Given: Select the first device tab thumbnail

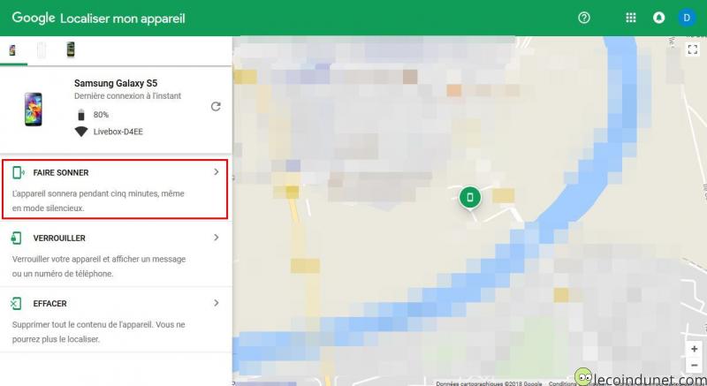Looking at the screenshot, I should click(x=12, y=50).
